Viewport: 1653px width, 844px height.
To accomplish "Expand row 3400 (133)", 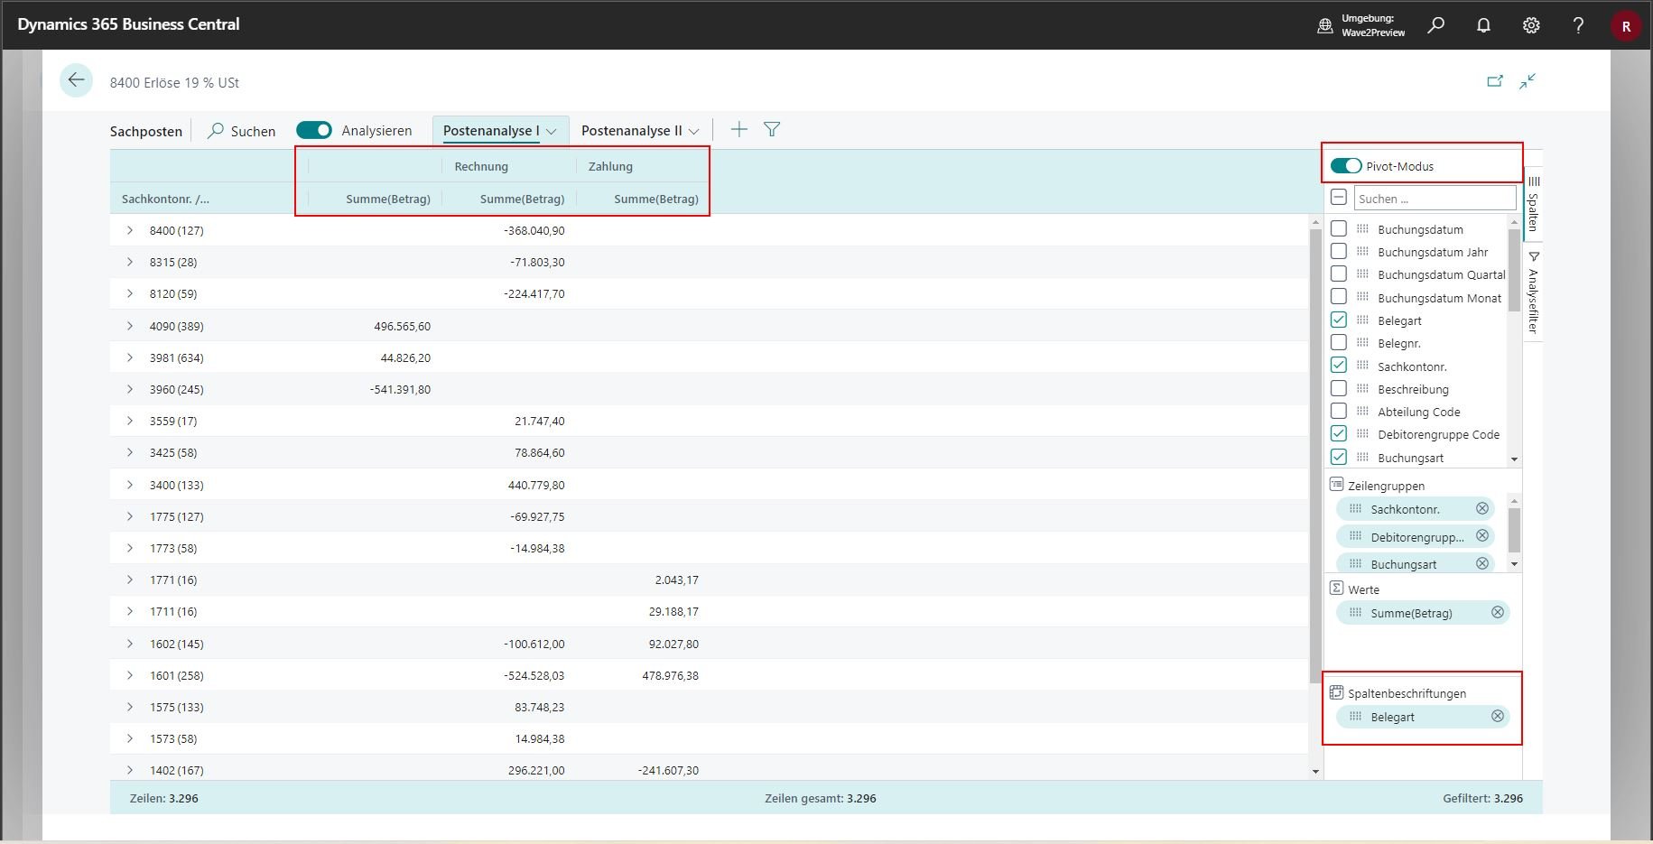I will (x=130, y=485).
